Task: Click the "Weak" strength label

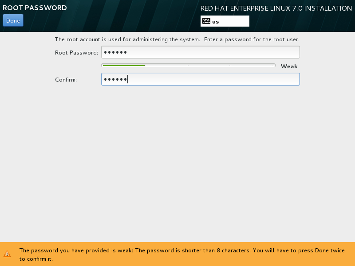Action: coord(289,66)
